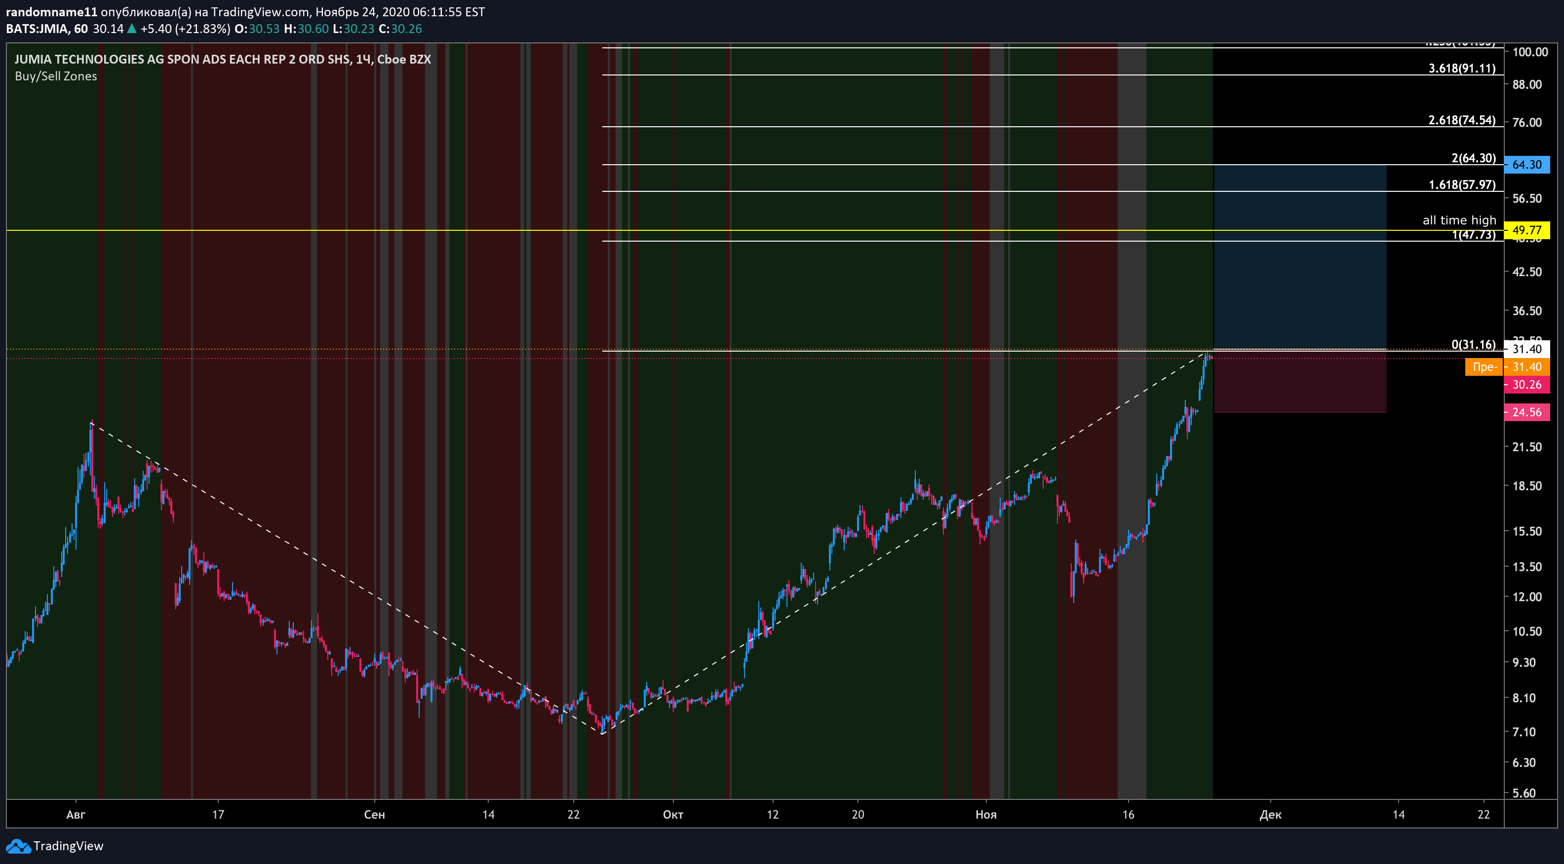The height and width of the screenshot is (864, 1564).
Task: Click the red 30.26 last price tag
Action: click(1526, 384)
